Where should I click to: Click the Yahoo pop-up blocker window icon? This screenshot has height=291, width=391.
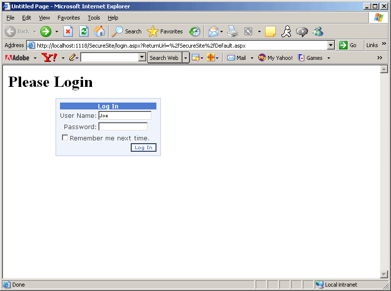(x=196, y=58)
